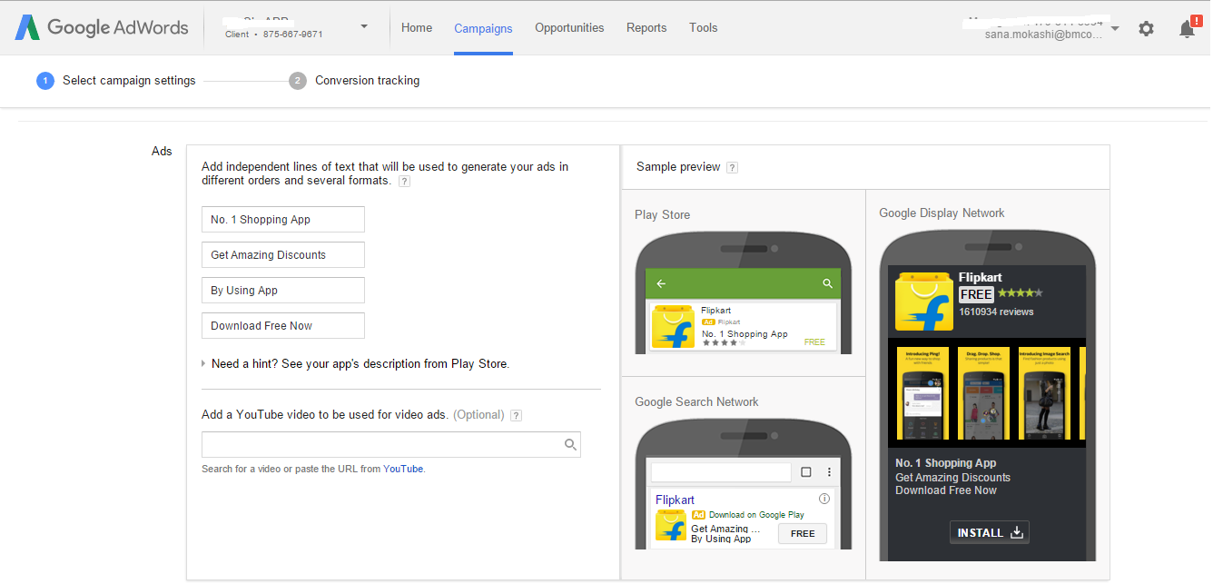The image size is (1223, 584).
Task: Click the Google AdWords logo
Action: pyautogui.click(x=102, y=27)
